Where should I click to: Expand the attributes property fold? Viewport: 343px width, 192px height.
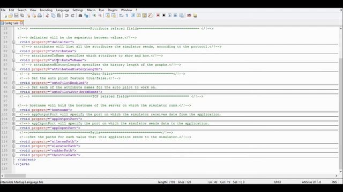(x=13, y=51)
